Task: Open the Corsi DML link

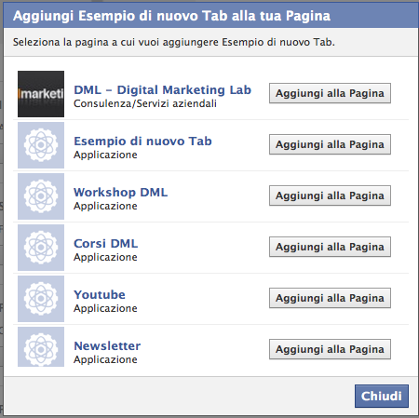Action: point(105,244)
